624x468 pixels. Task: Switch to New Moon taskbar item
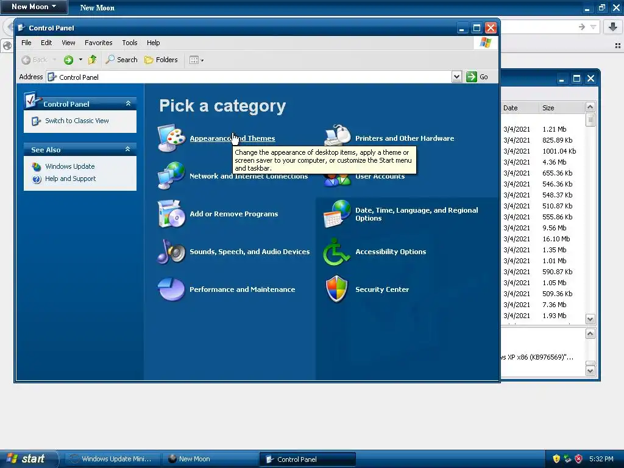[x=210, y=459]
